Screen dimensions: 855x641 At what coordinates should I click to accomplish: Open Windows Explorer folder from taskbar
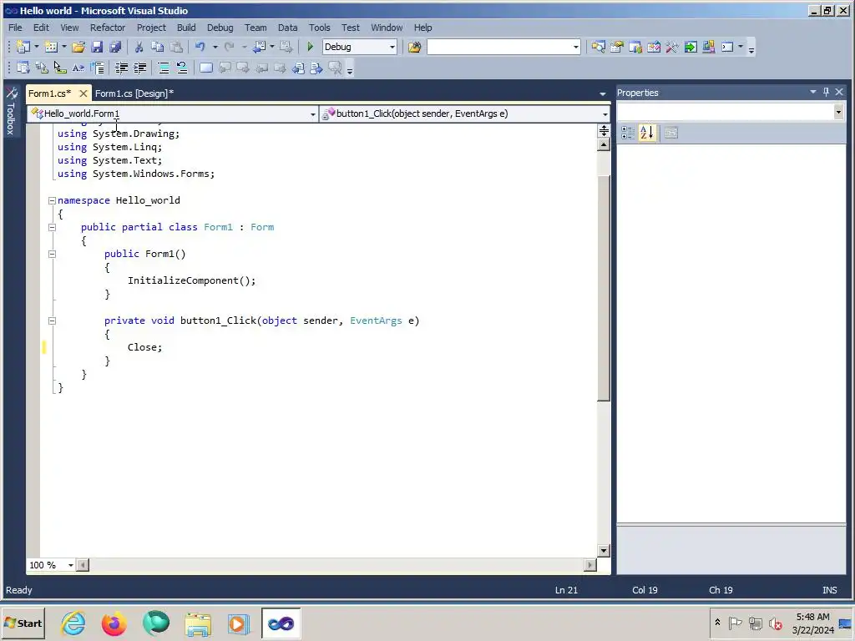pos(197,623)
